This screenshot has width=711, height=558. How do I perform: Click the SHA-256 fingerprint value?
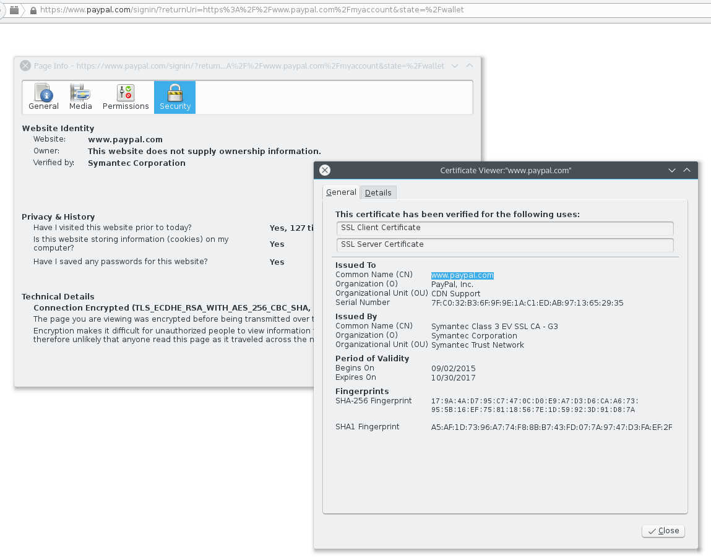(535, 405)
